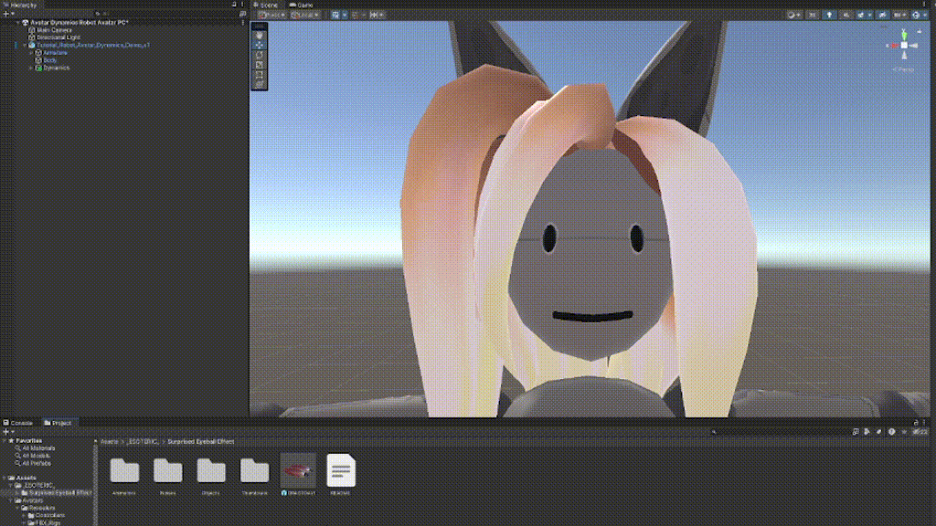Open the scene draw mode dropdown
Image resolution: width=936 pixels, height=526 pixels.
[792, 15]
